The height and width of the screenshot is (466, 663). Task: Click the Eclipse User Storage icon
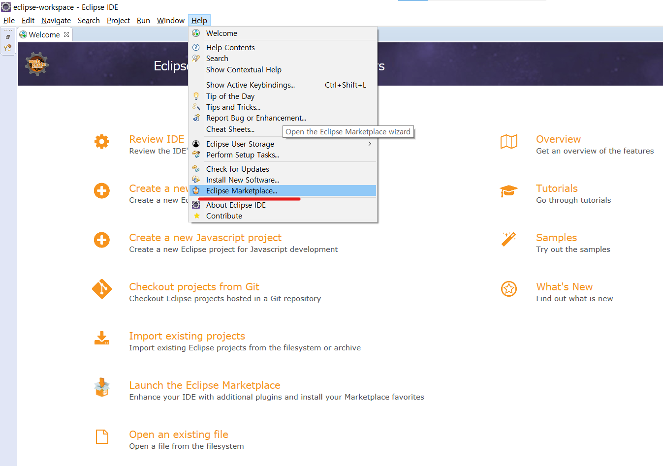196,144
